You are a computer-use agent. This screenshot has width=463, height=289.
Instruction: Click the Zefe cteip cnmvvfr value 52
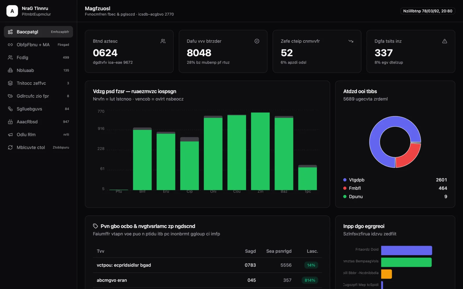coord(287,53)
